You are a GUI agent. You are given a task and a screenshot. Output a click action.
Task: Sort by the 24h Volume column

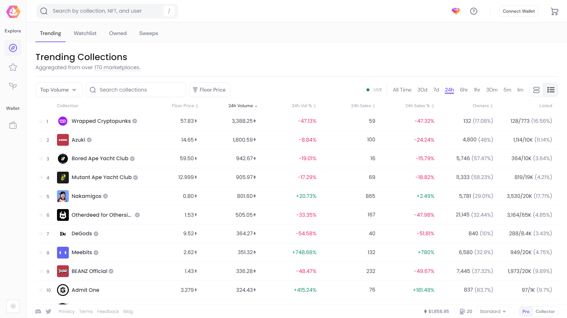(242, 106)
